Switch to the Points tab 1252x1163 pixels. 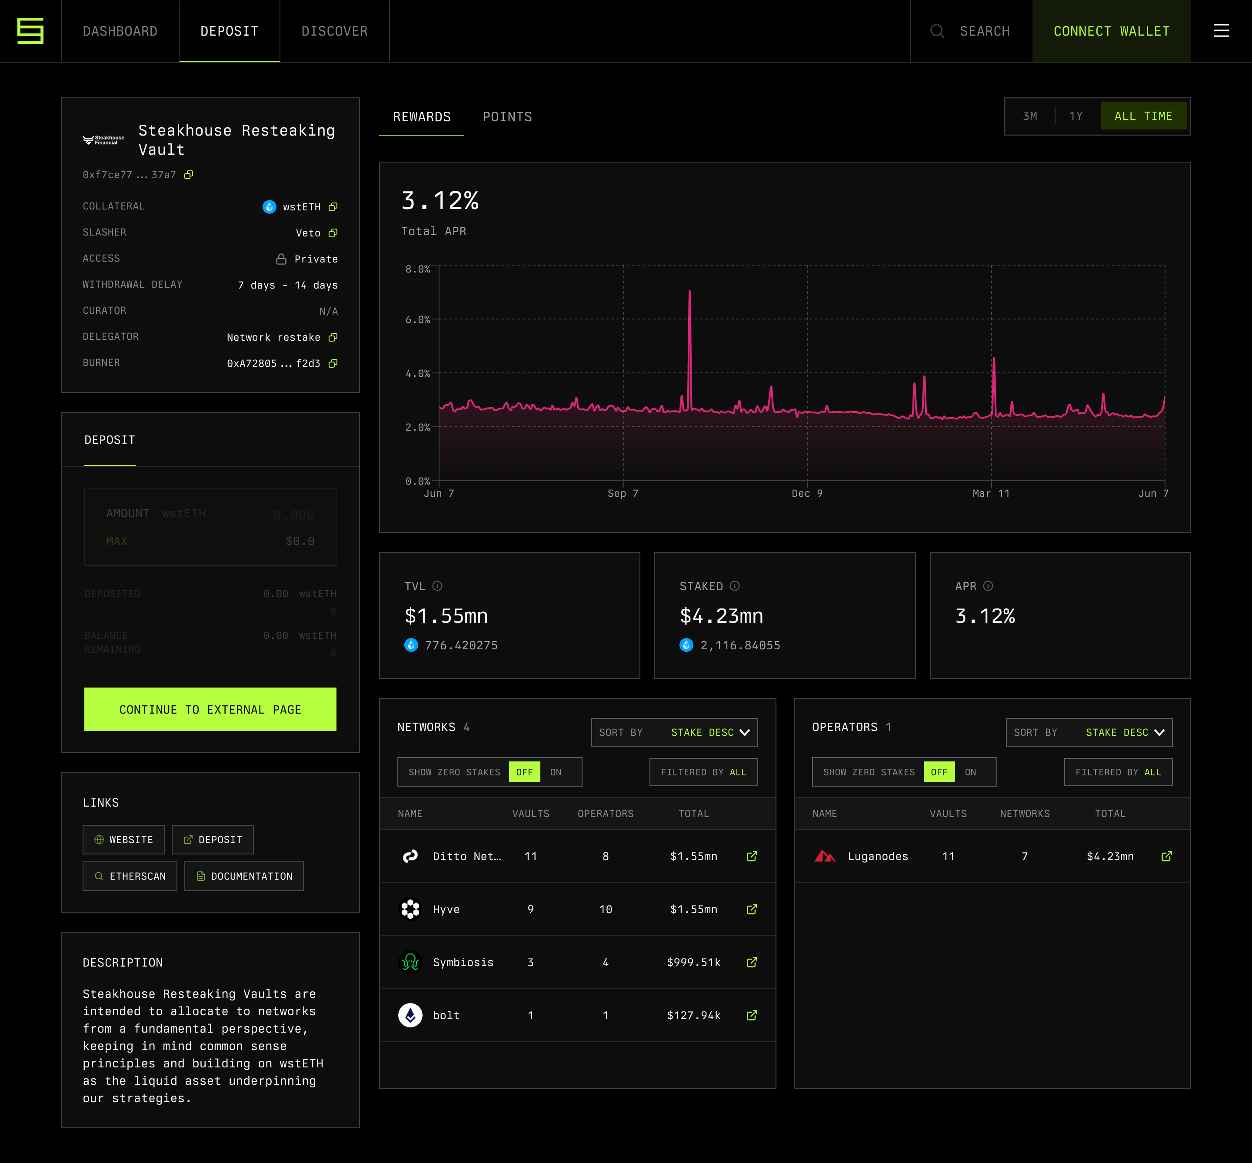pos(507,117)
